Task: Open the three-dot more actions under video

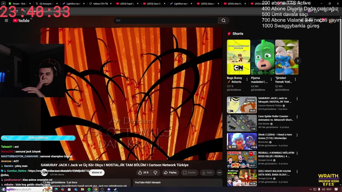Action: pyautogui.click(x=219, y=173)
